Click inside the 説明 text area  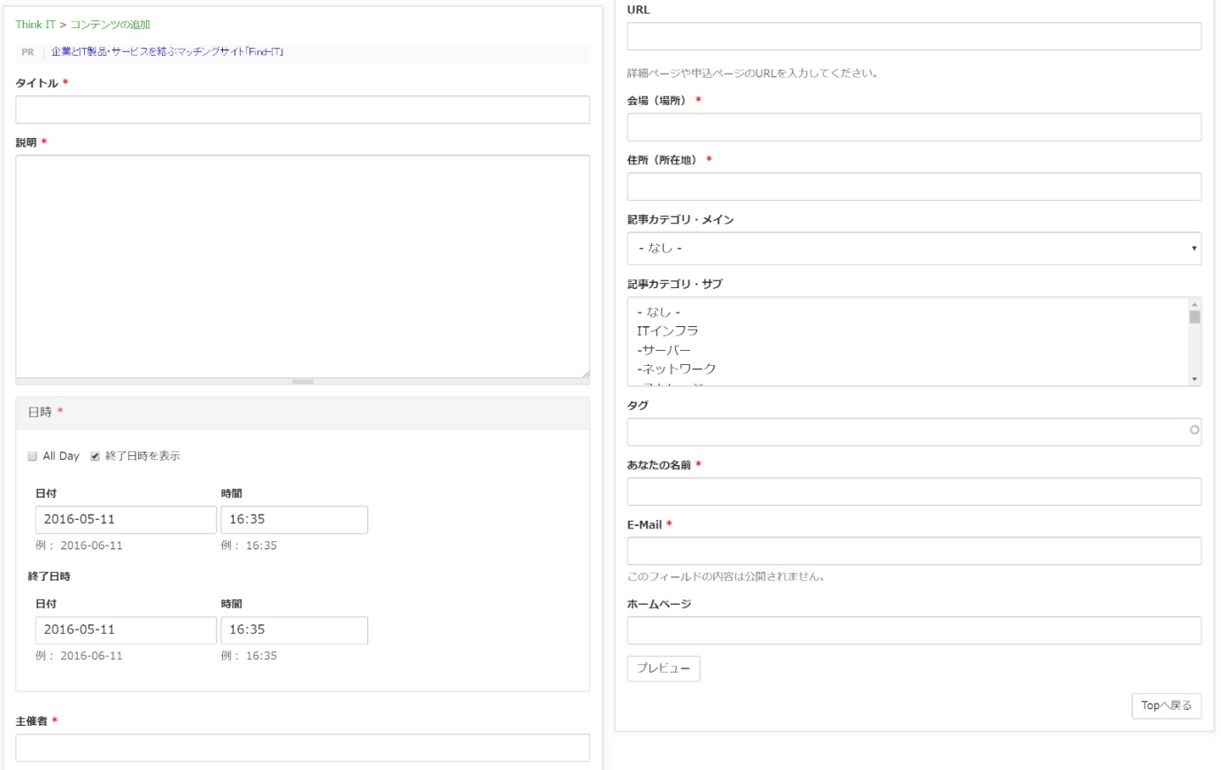click(x=302, y=266)
